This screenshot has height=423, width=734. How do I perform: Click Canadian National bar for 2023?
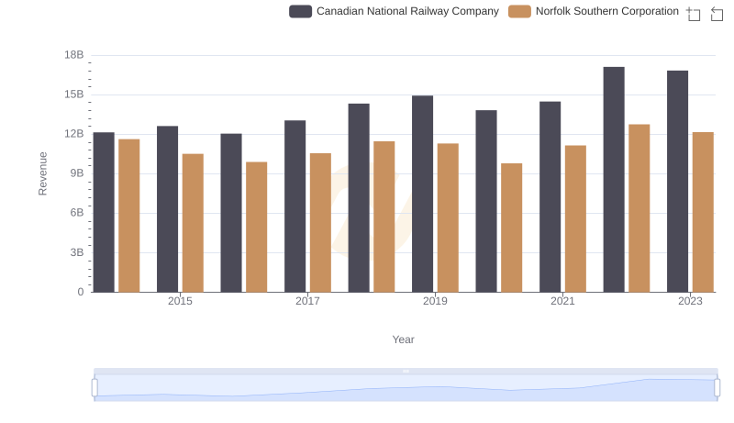[x=678, y=182]
